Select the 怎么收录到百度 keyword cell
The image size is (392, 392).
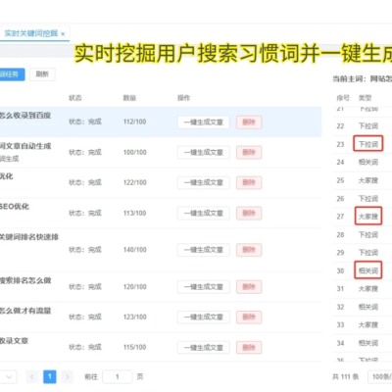click(25, 116)
